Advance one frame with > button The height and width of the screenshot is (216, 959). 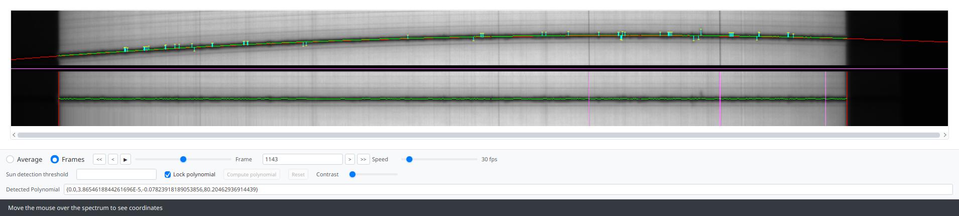(x=350, y=159)
